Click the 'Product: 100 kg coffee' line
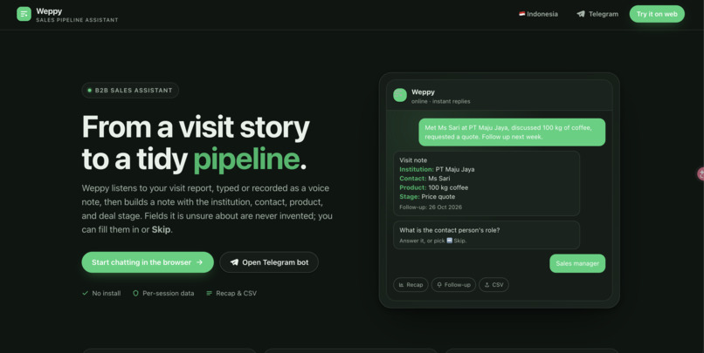The height and width of the screenshot is (353, 704). coord(434,187)
